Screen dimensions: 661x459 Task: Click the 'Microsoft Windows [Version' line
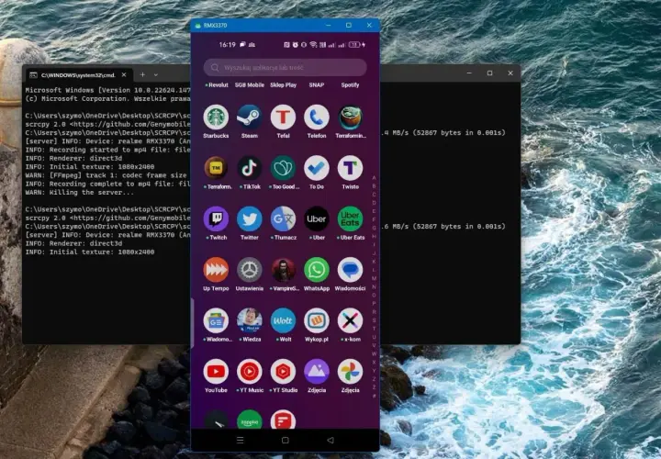[107, 90]
